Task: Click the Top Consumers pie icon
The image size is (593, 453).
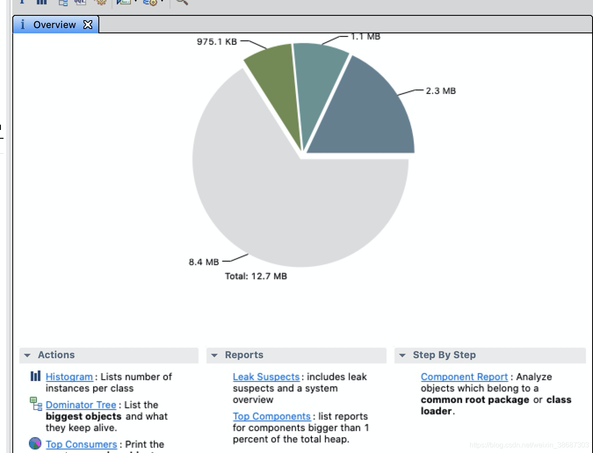Action: point(35,443)
